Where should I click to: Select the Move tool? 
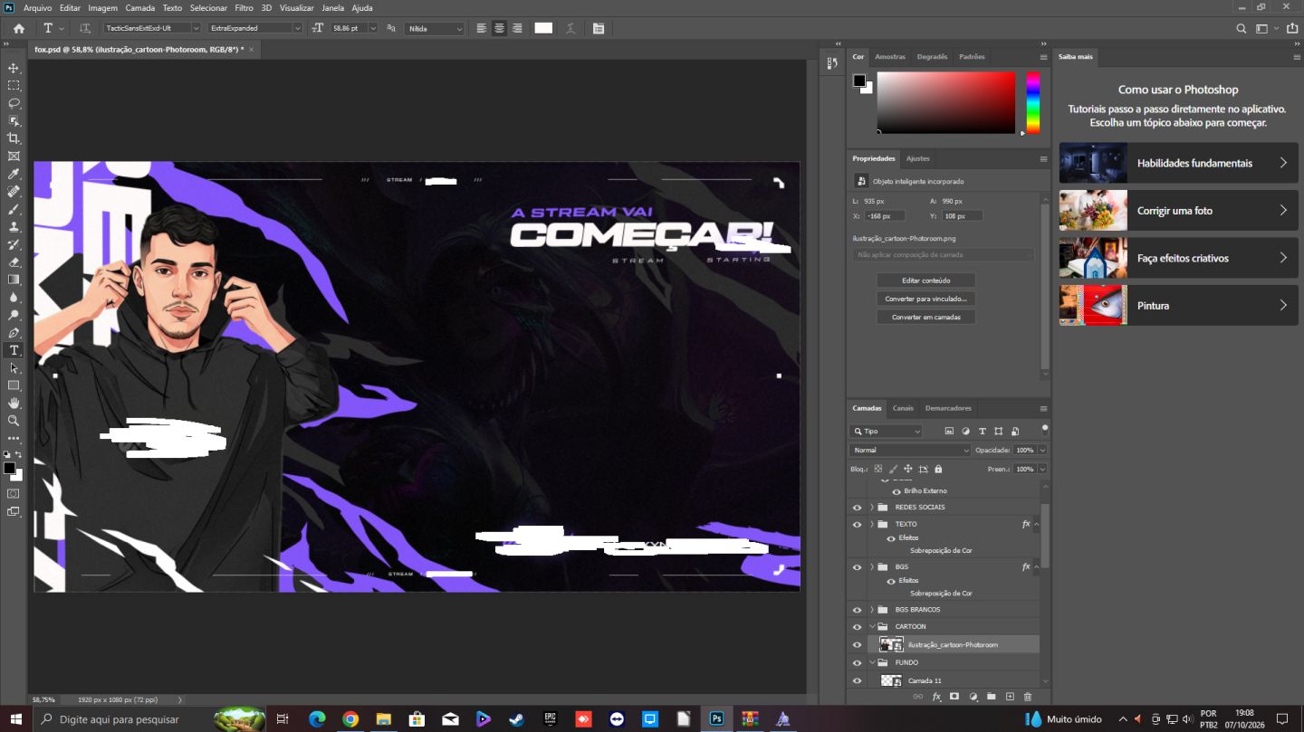coord(14,68)
